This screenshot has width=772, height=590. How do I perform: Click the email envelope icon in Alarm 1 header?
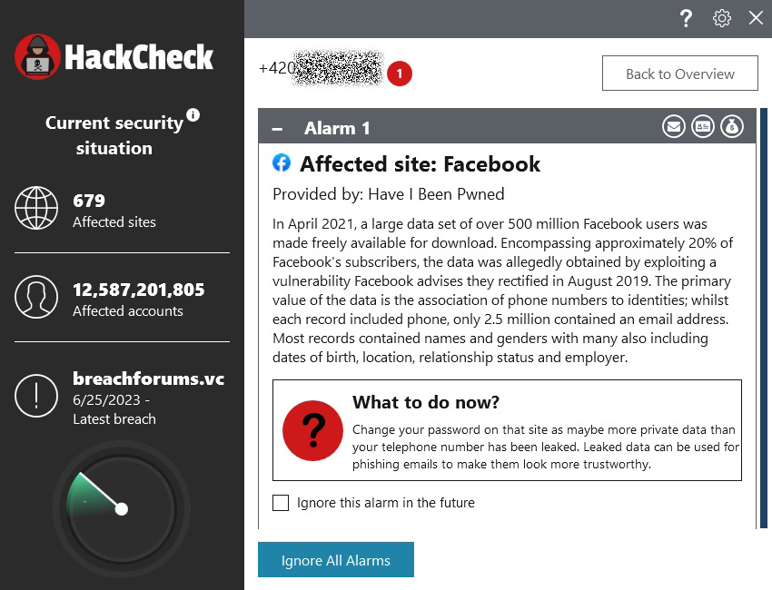click(674, 128)
